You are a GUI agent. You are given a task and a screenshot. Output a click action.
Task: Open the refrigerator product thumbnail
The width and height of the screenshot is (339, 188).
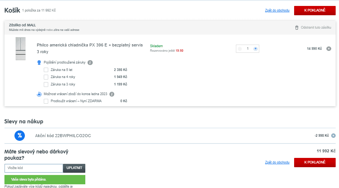20,49
